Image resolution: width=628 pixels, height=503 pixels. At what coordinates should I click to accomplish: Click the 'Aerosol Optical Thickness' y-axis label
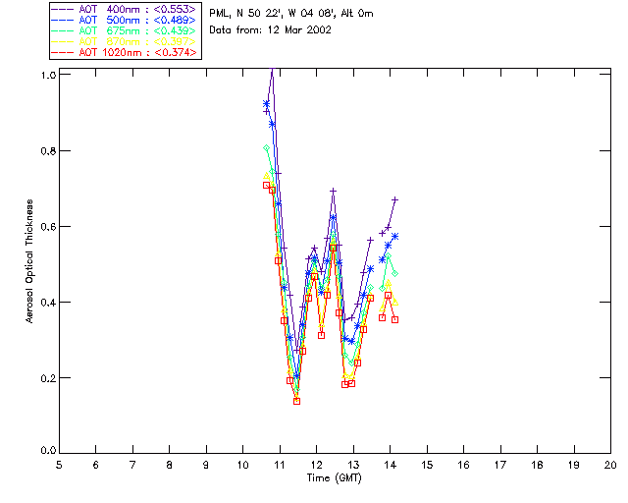coord(29,261)
